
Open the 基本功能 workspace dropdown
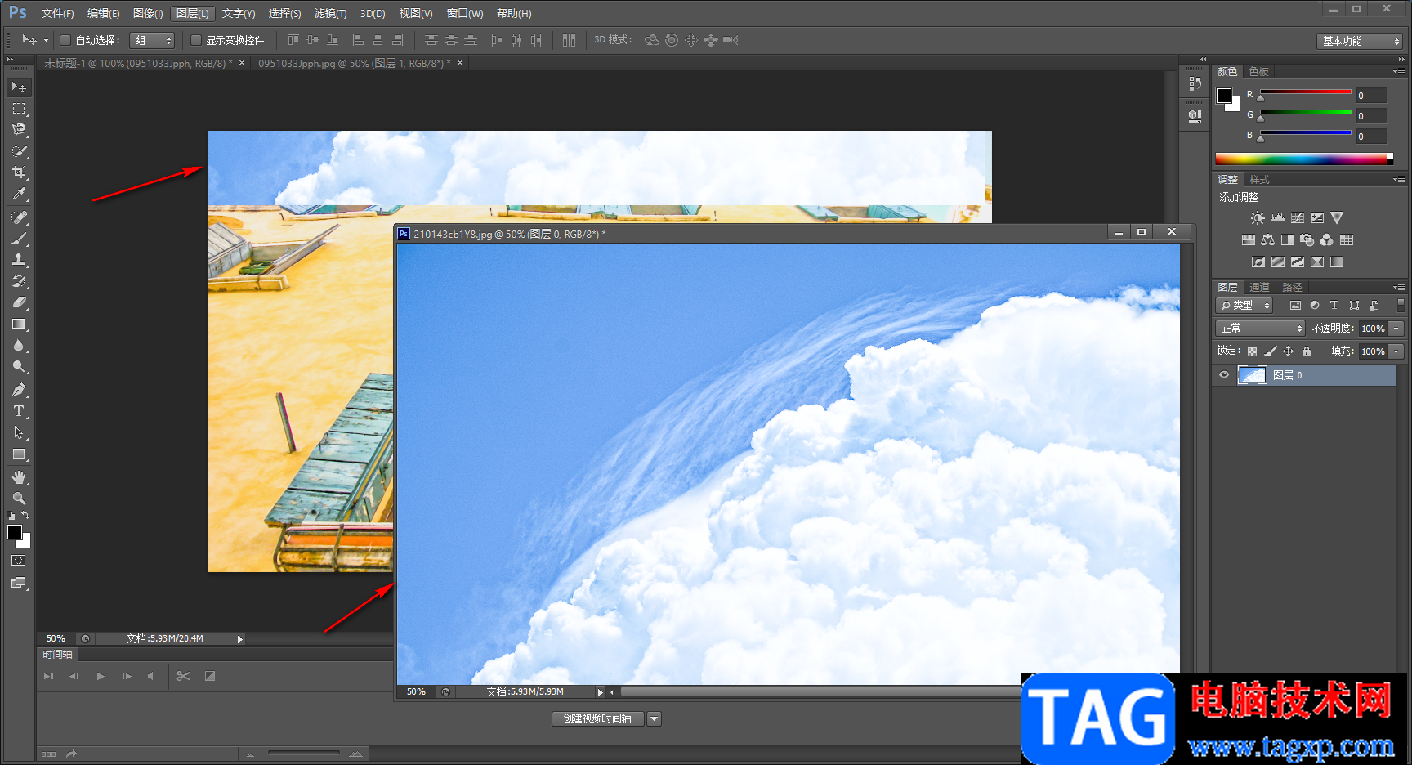1360,41
